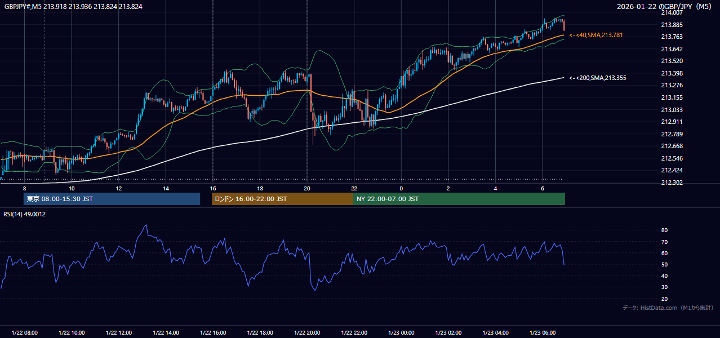Viewport: 720px width, 338px height.
Task: Click the 1/22 10:00 date label
Action: [72, 333]
